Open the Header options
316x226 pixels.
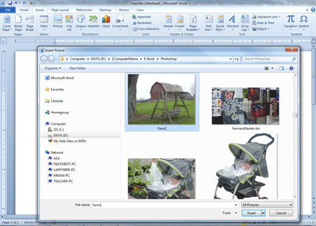[168, 22]
